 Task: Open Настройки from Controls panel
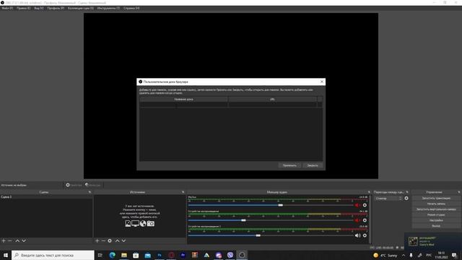436,220
